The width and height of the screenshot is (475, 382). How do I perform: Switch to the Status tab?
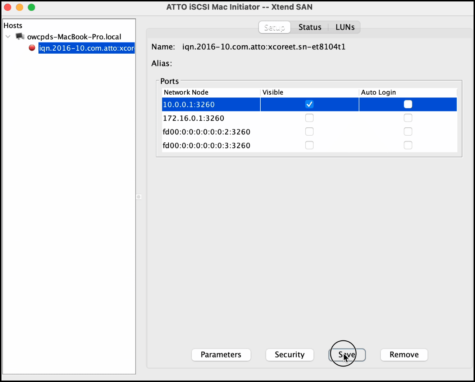pyautogui.click(x=310, y=27)
